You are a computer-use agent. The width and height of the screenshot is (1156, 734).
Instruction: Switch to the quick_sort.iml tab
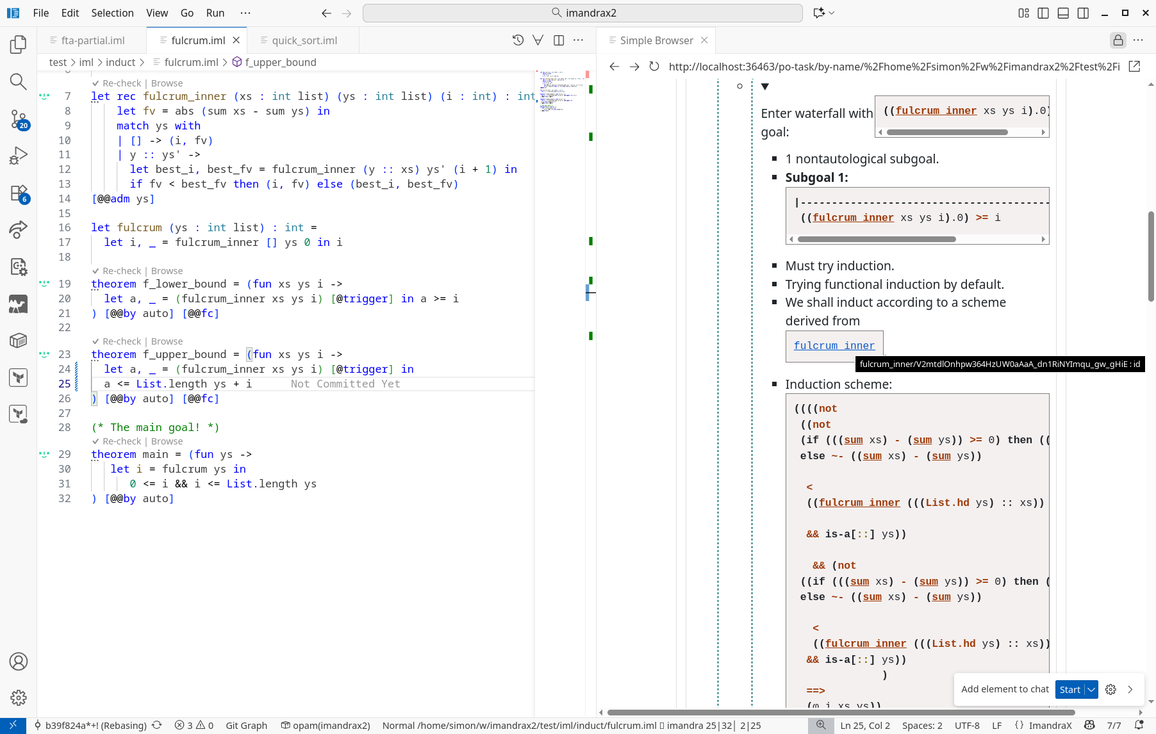point(304,40)
